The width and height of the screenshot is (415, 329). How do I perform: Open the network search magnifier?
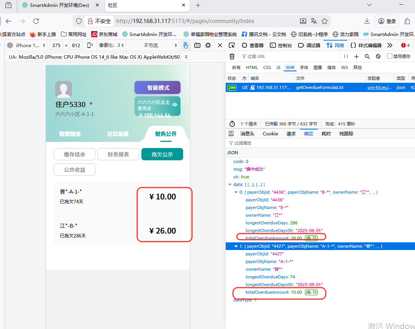pos(367,56)
